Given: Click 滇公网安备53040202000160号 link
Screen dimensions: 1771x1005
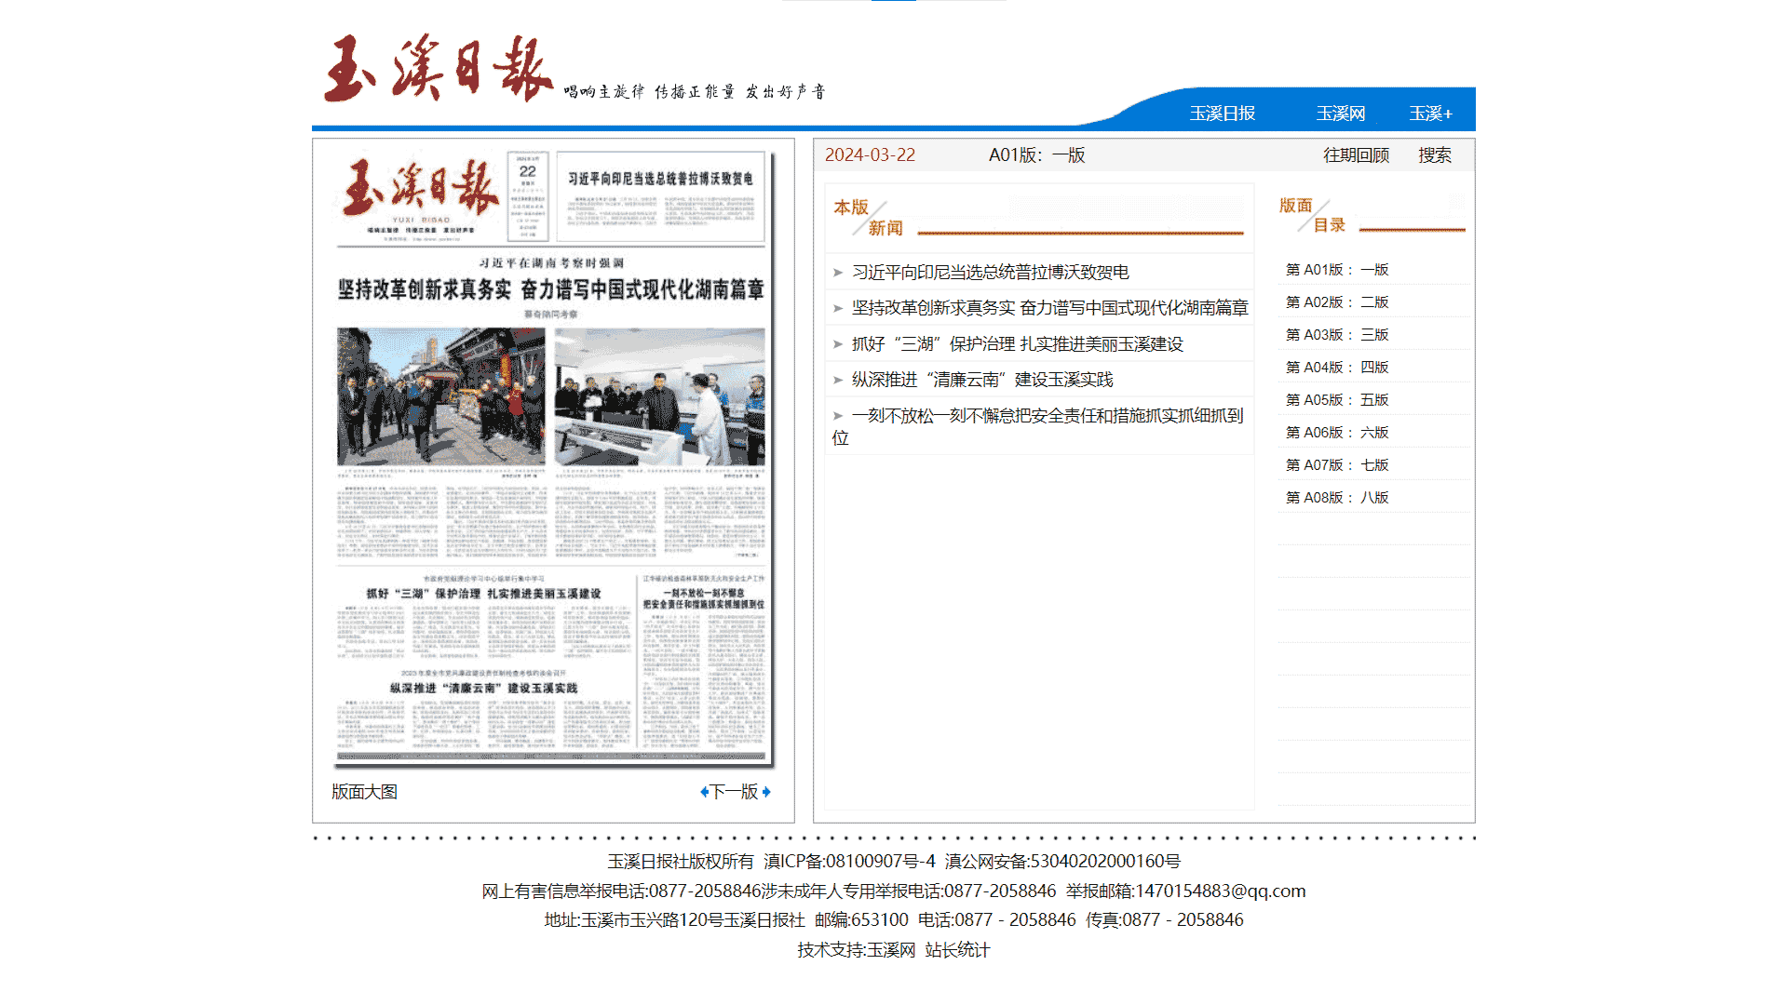Looking at the screenshot, I should pos(1062,862).
